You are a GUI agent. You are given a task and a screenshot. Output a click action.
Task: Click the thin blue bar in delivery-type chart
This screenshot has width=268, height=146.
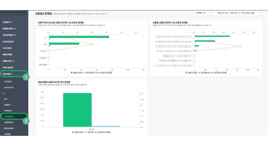106,126
